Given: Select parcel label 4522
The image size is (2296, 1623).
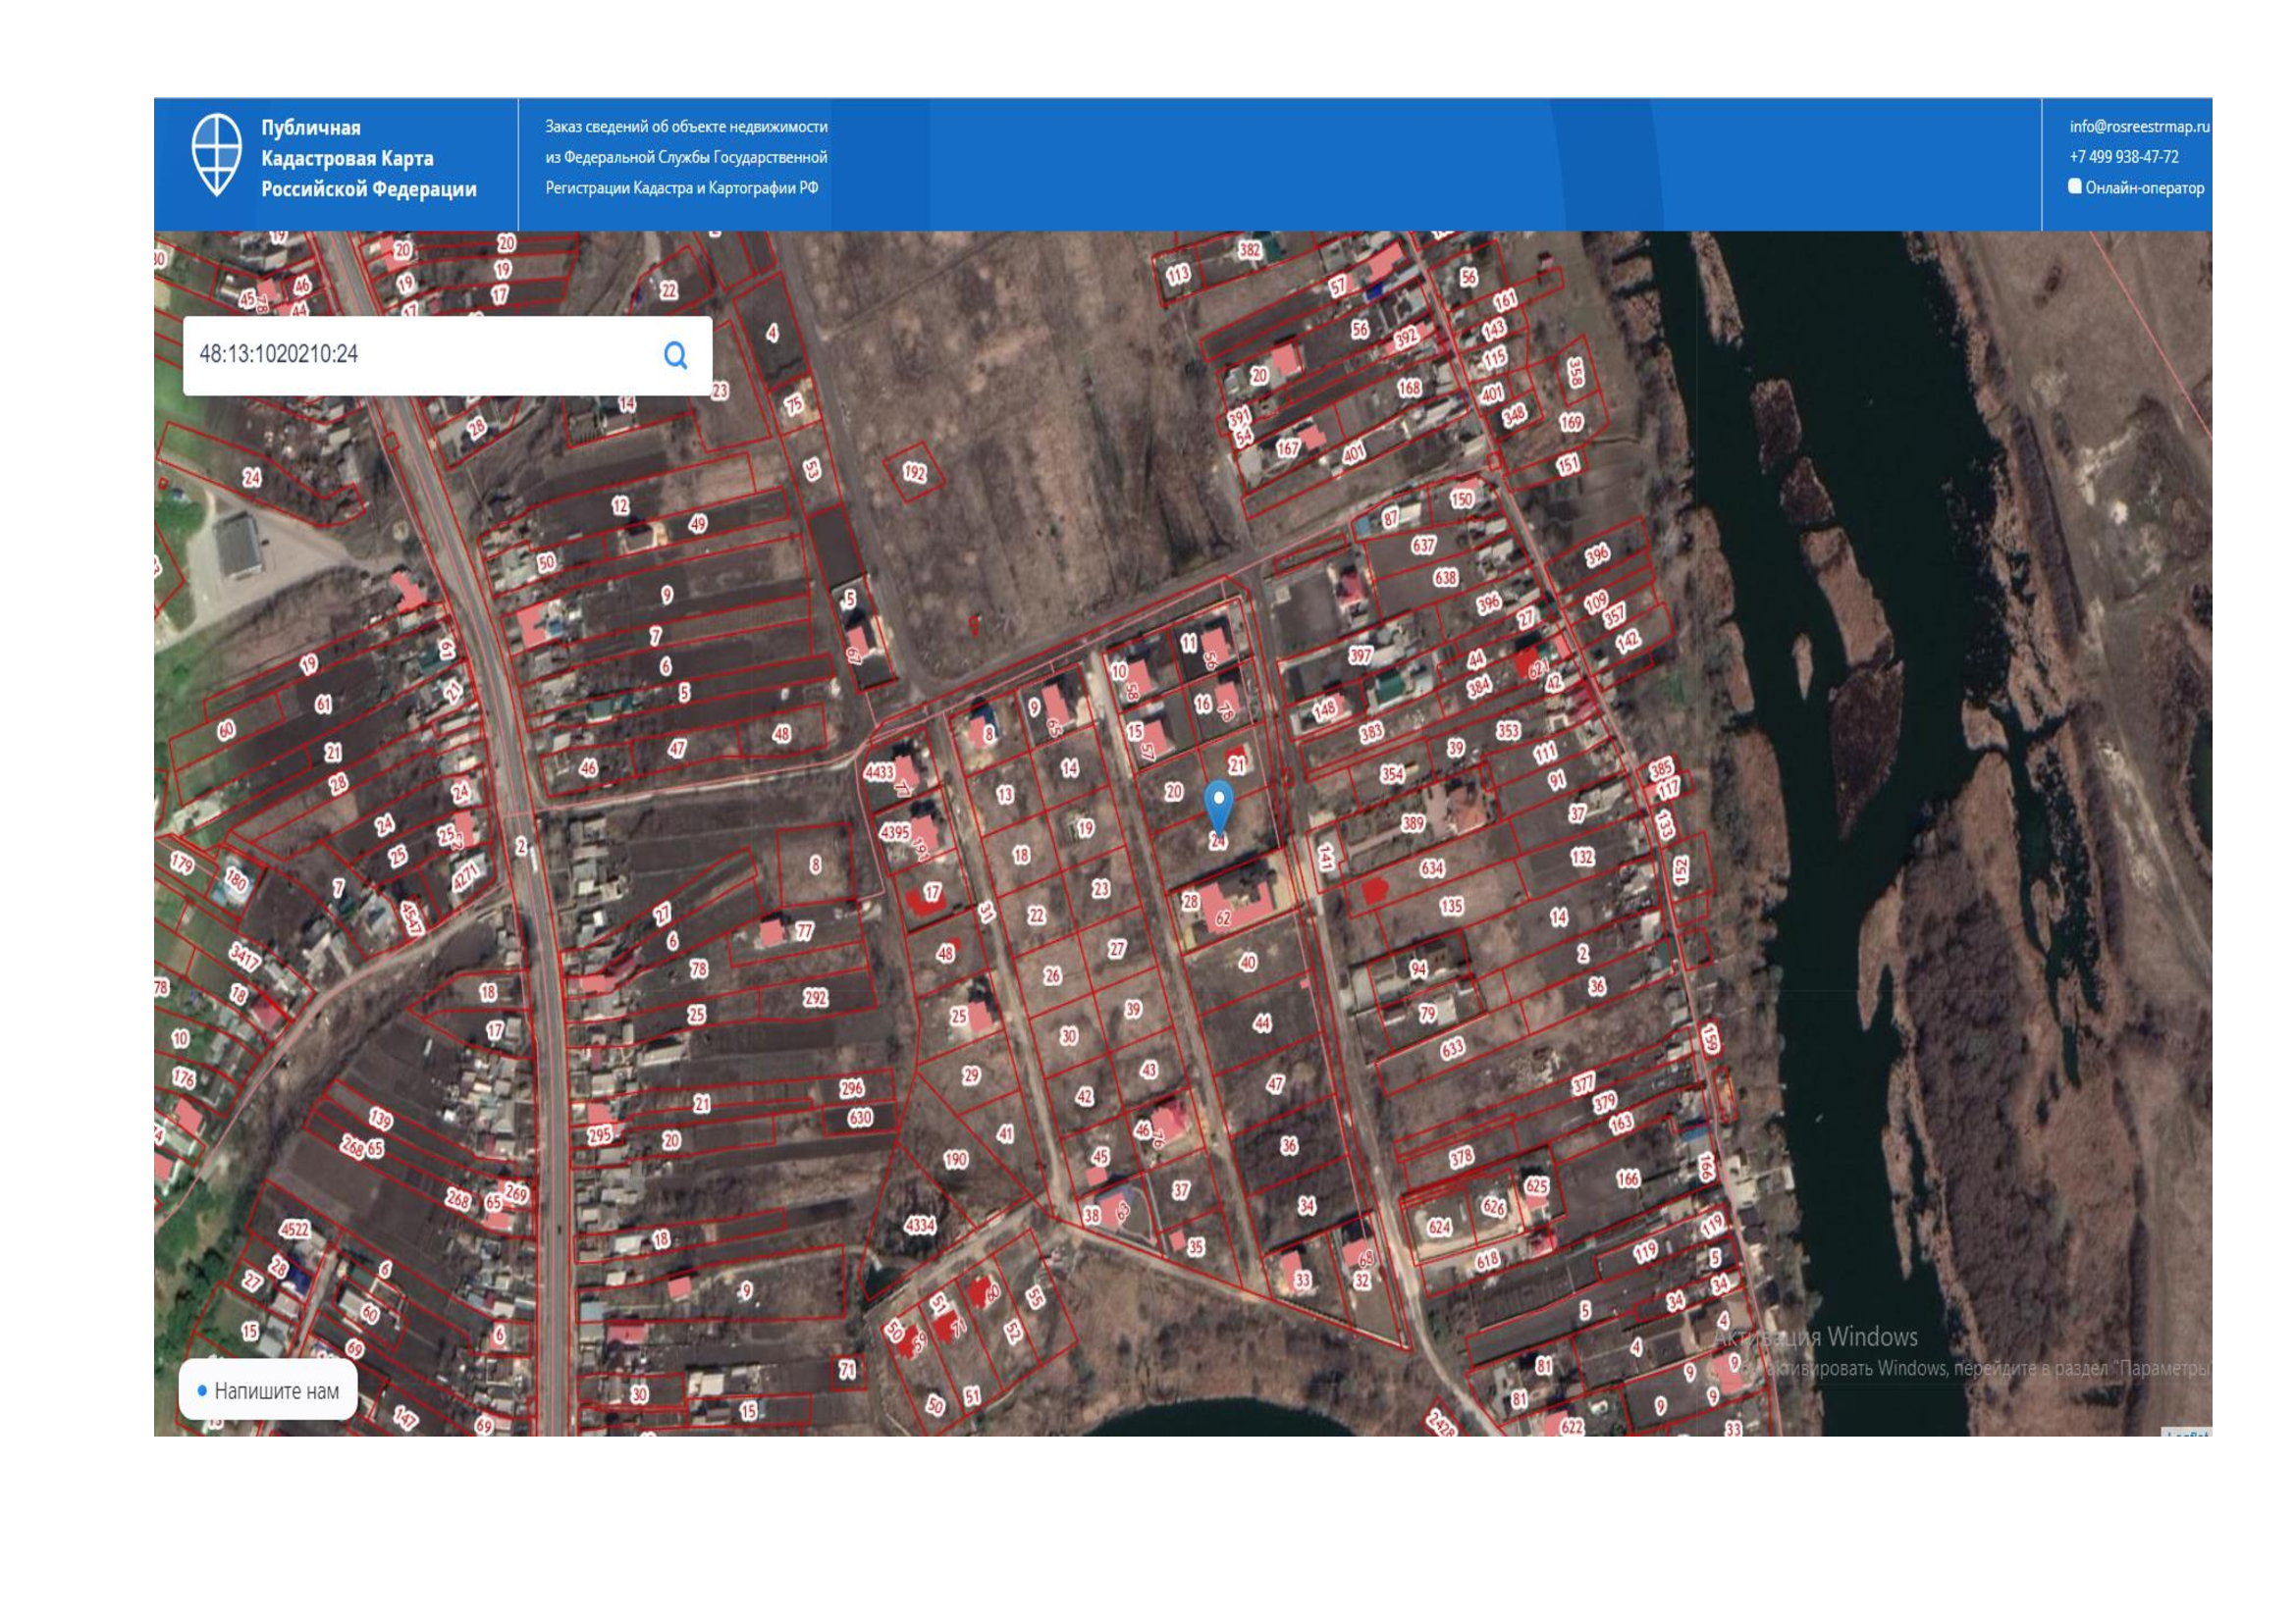Looking at the screenshot, I should coord(295,1230).
